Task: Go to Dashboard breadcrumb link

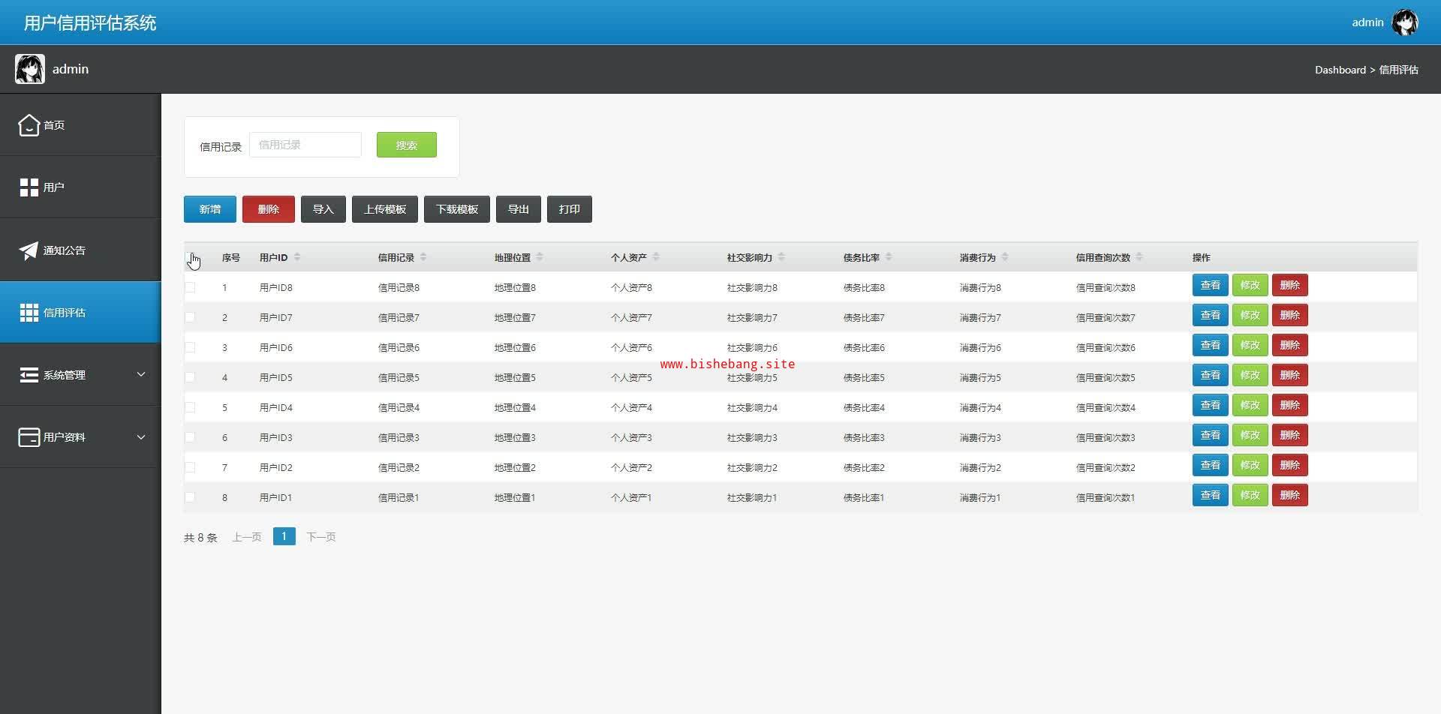Action: tap(1340, 70)
